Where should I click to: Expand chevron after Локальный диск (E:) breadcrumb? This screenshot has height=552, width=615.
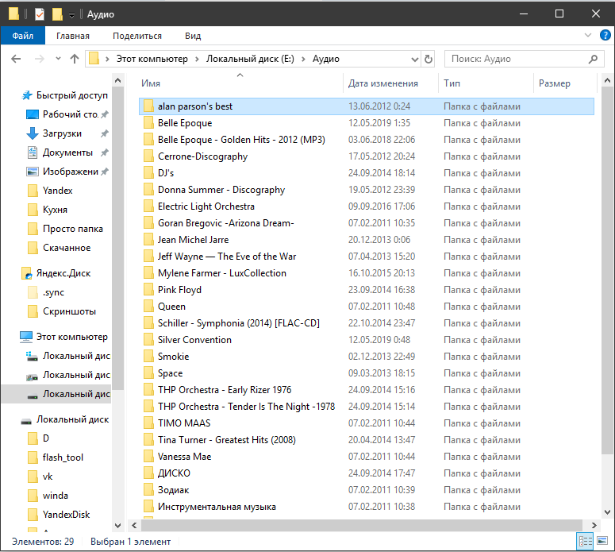(x=303, y=60)
